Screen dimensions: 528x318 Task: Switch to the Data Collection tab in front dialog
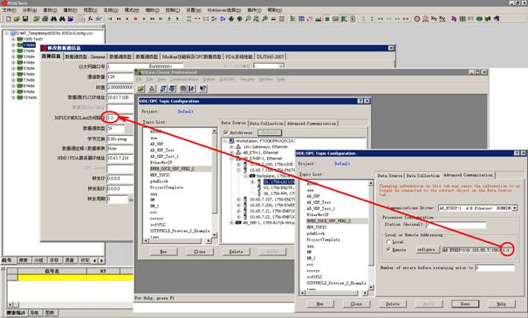click(423, 175)
